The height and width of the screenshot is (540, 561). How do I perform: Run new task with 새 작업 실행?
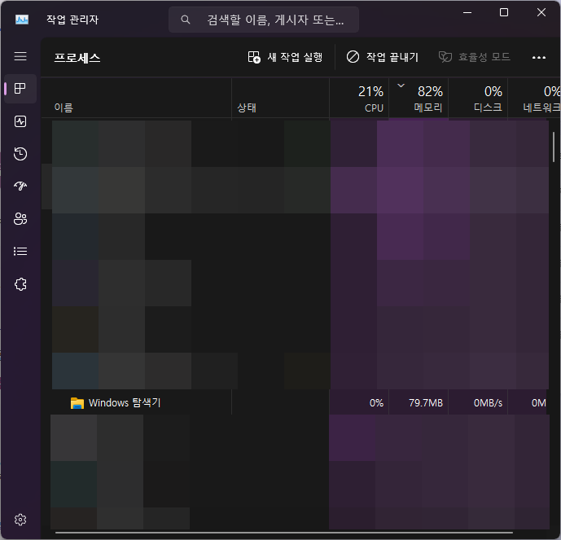pyautogui.click(x=285, y=57)
